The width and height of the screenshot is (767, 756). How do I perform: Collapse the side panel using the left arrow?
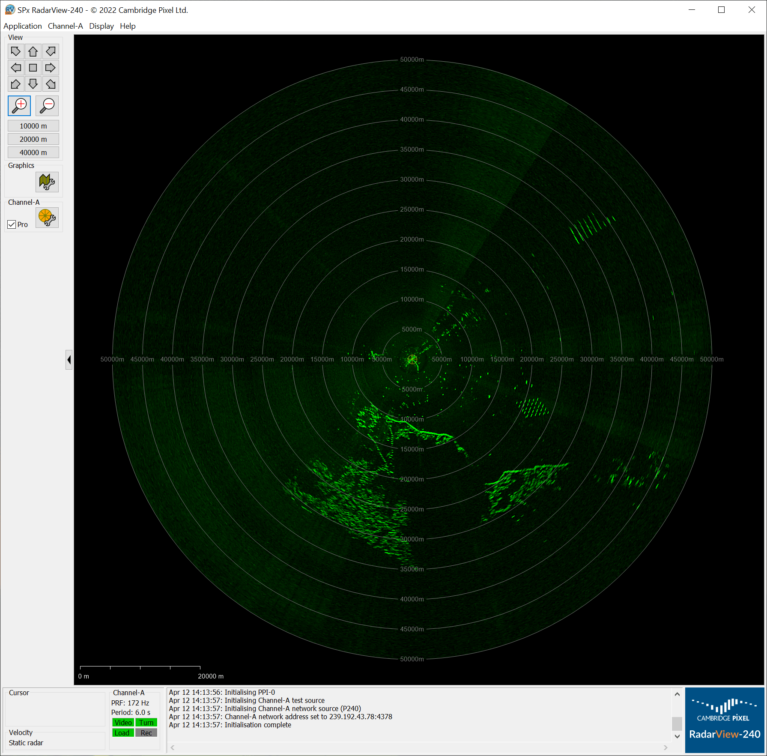69,360
